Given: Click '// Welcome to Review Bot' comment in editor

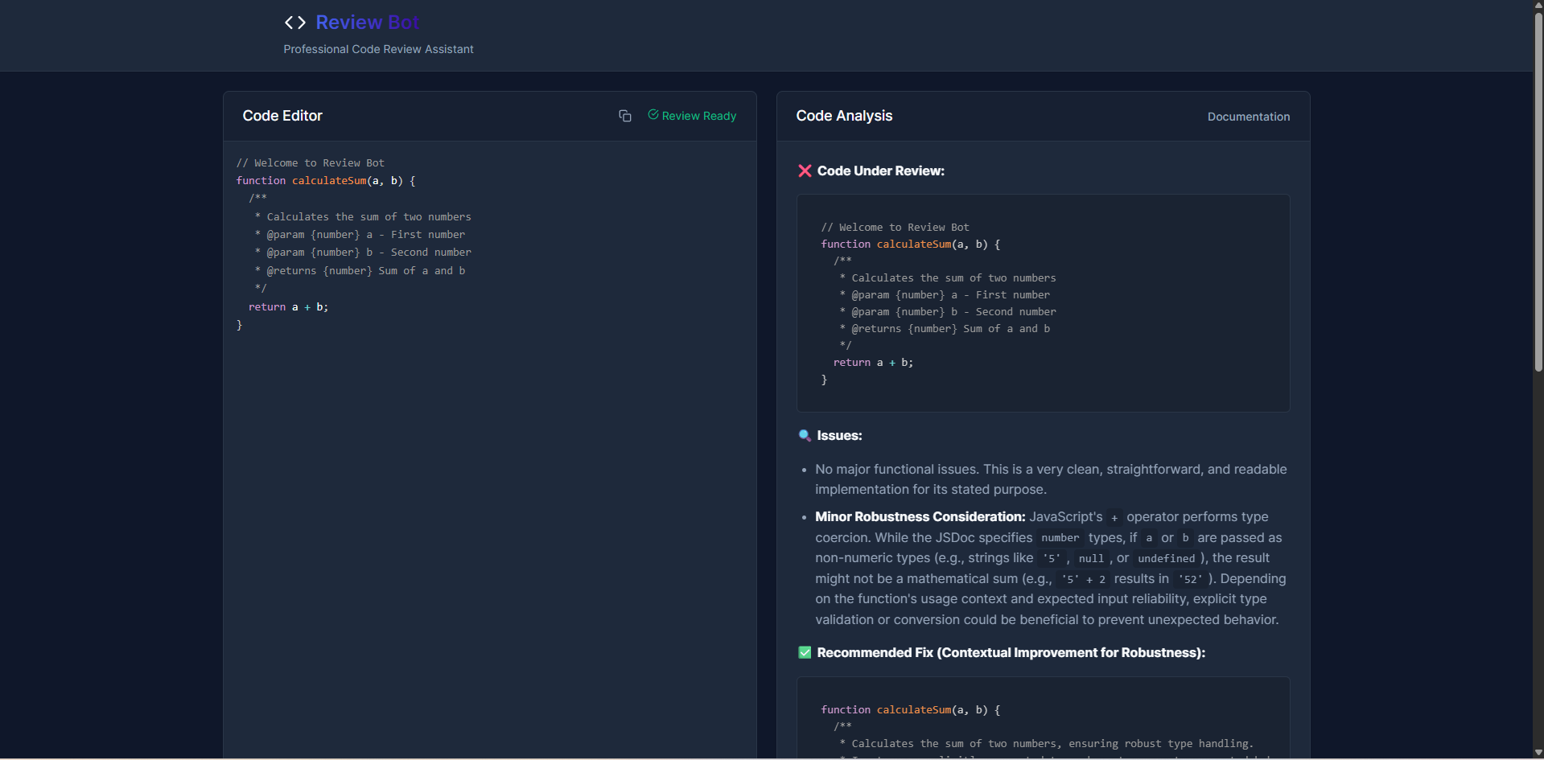Looking at the screenshot, I should click(311, 162).
